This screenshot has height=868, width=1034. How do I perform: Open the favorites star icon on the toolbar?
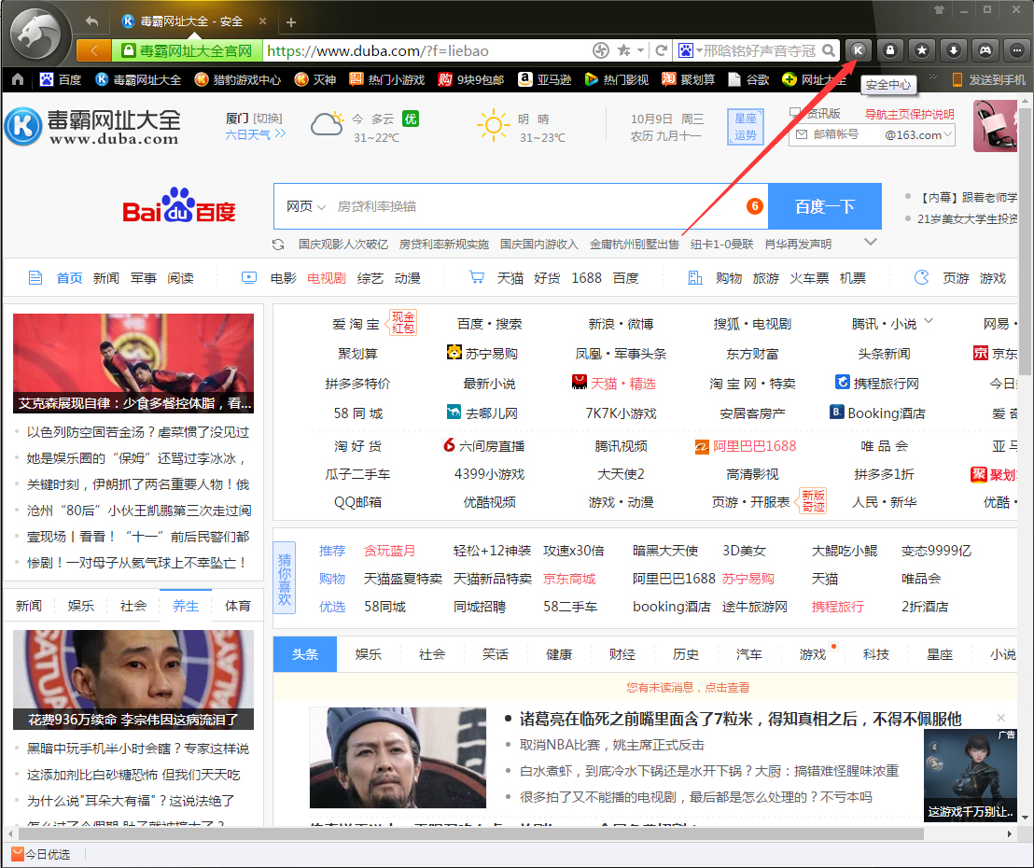pos(922,50)
